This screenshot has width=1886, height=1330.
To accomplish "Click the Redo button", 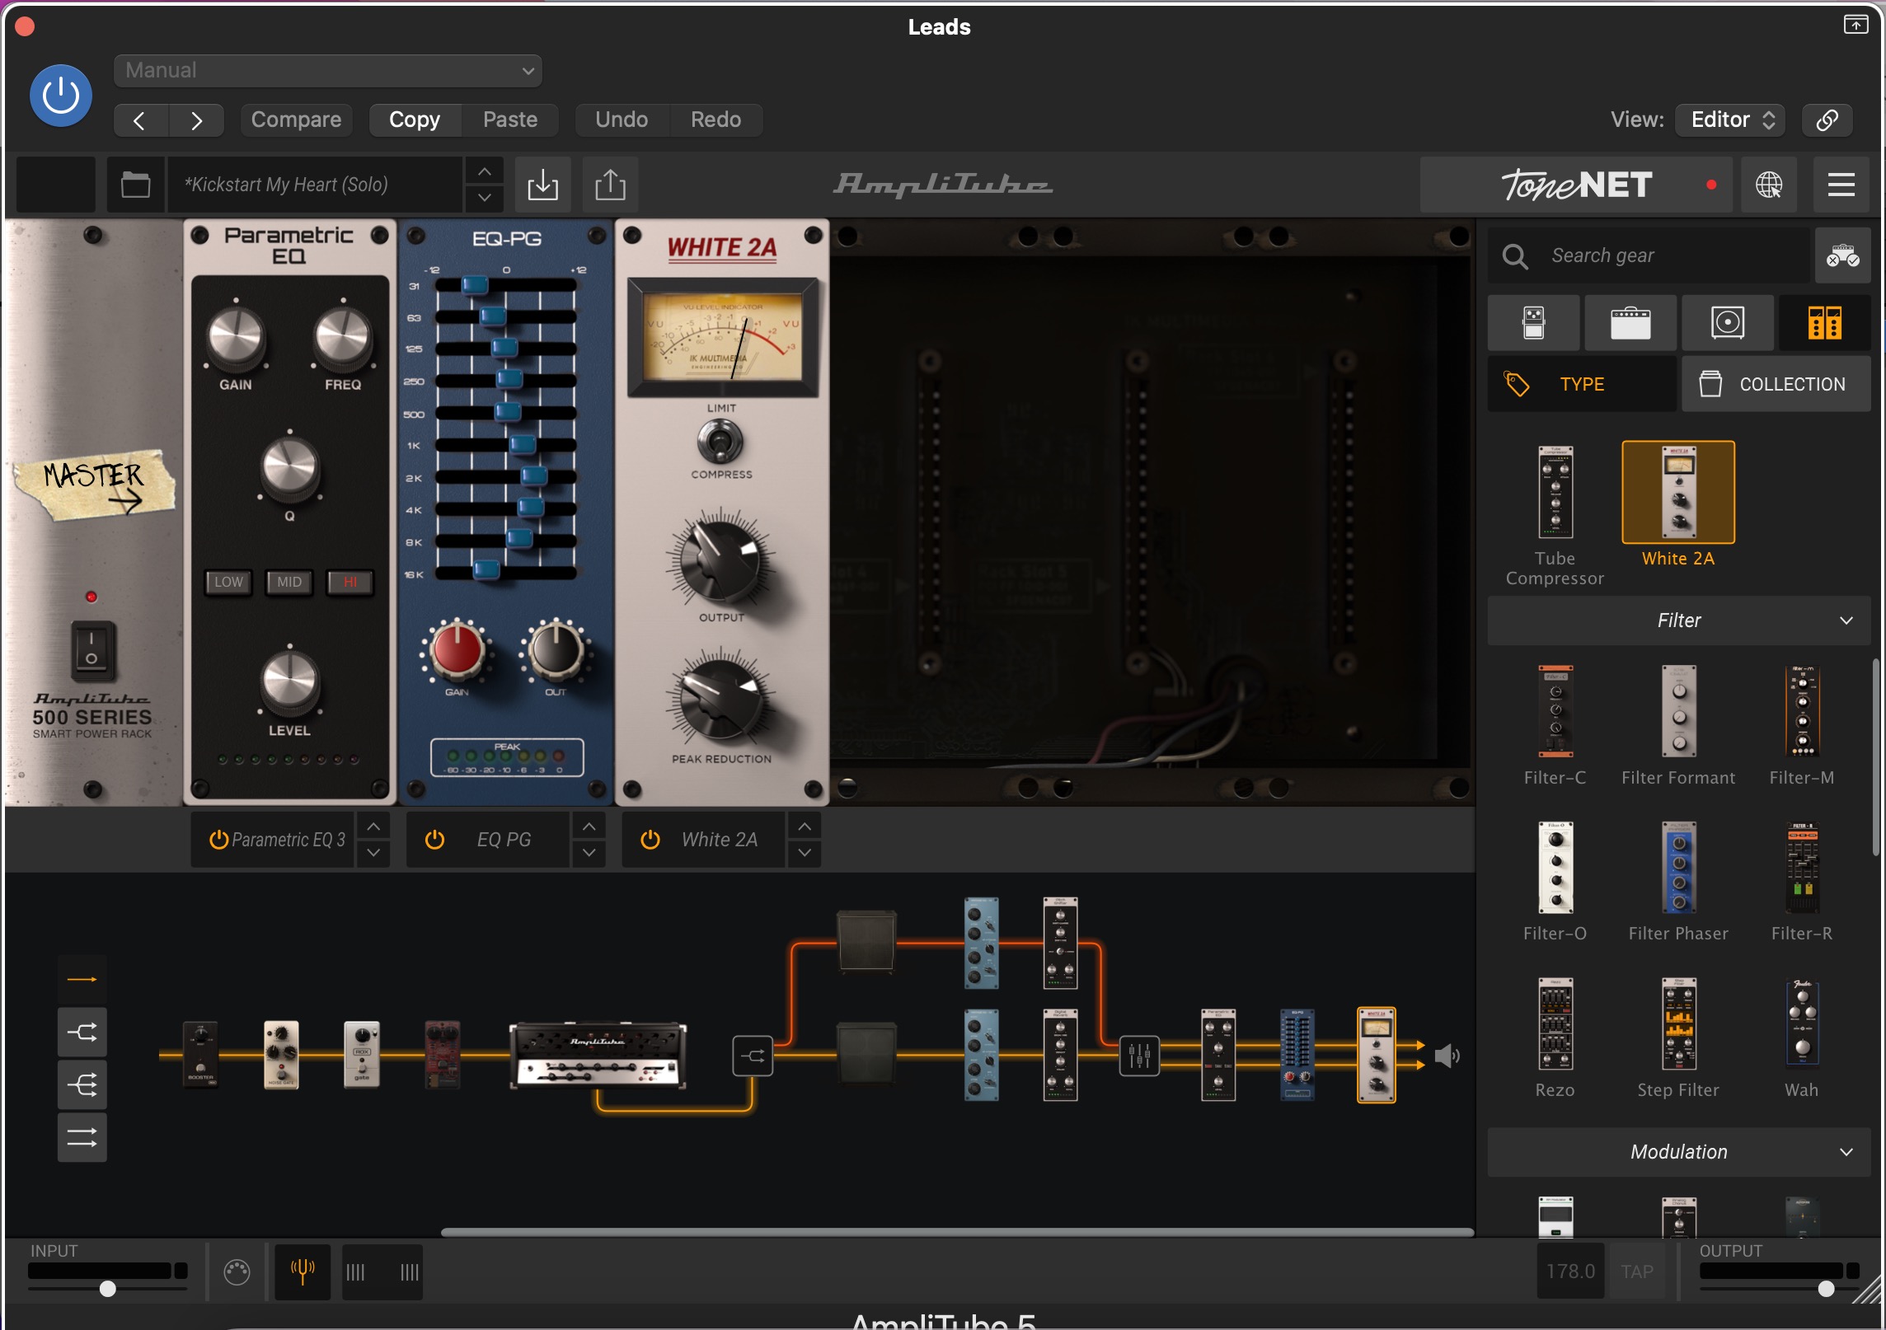I will click(x=715, y=120).
